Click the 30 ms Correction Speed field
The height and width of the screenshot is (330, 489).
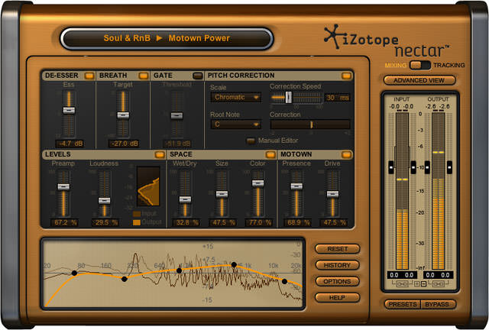click(338, 98)
